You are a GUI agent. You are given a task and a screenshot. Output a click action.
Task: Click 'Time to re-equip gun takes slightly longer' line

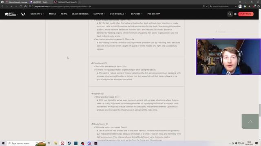coord(126,70)
